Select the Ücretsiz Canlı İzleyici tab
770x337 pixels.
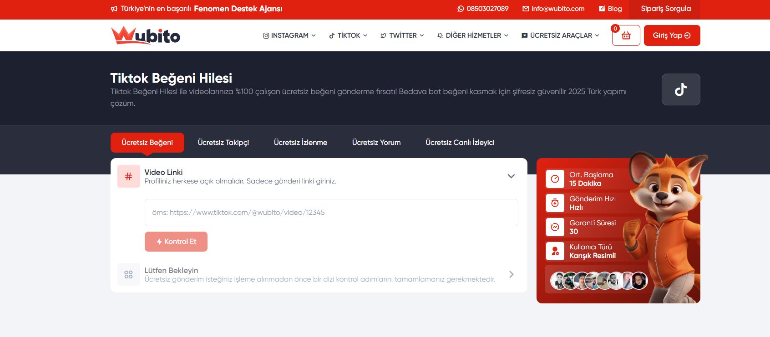[x=460, y=143]
